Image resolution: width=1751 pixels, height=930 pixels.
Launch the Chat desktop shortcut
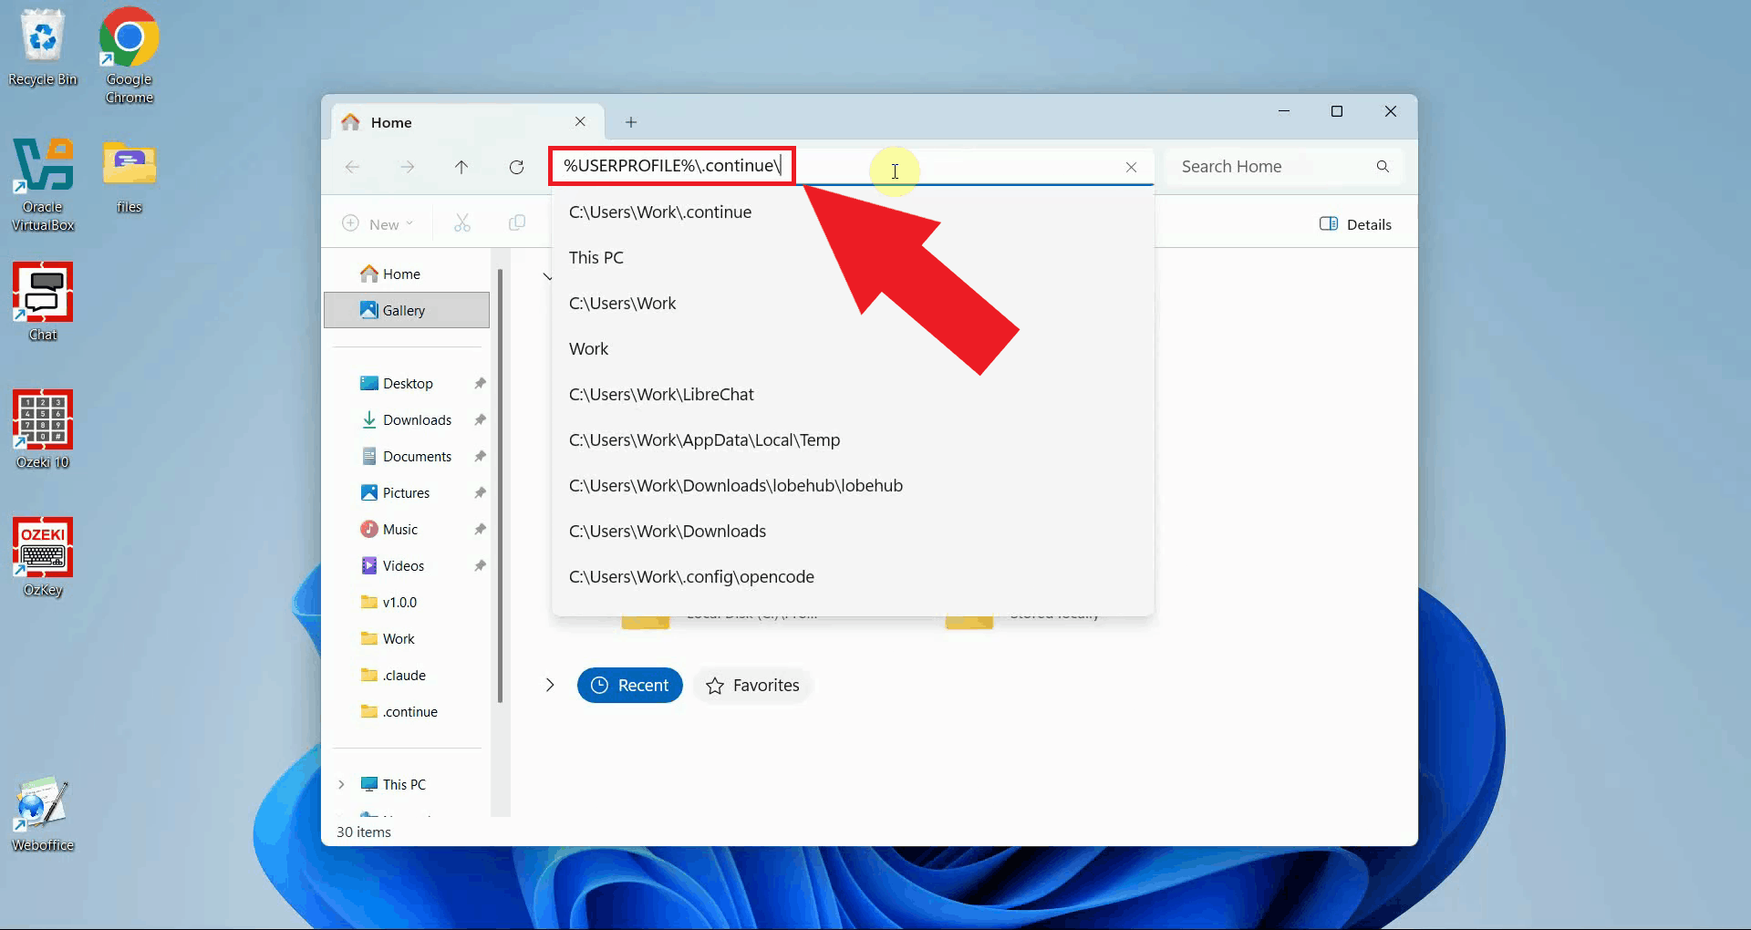point(43,302)
